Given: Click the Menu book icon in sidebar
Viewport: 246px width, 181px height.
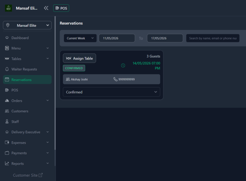Looking at the screenshot, I should [x=7, y=48].
